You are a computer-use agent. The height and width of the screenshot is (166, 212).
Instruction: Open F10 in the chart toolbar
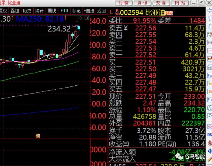click(x=64, y=11)
